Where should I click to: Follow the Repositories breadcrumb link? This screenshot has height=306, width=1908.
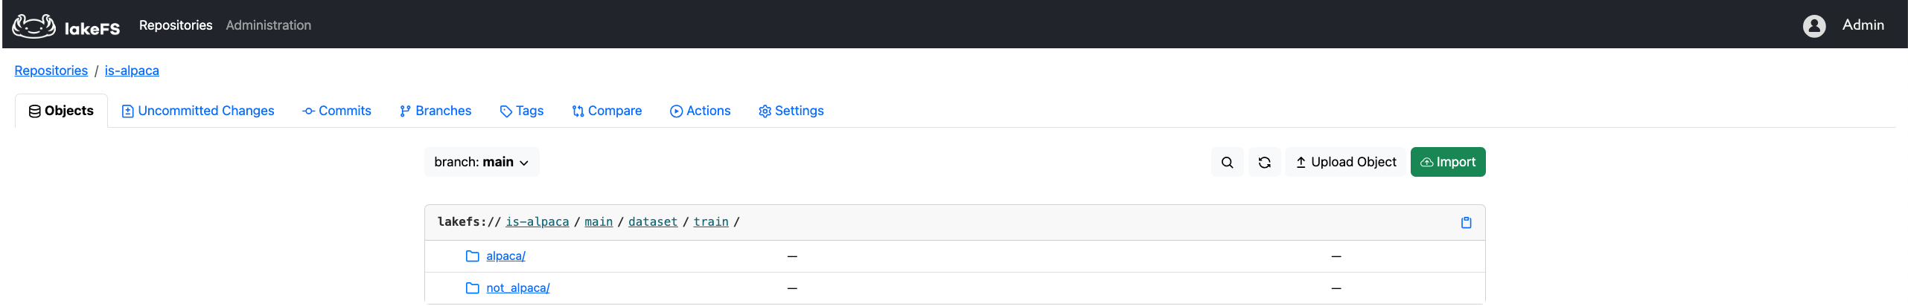click(x=51, y=71)
